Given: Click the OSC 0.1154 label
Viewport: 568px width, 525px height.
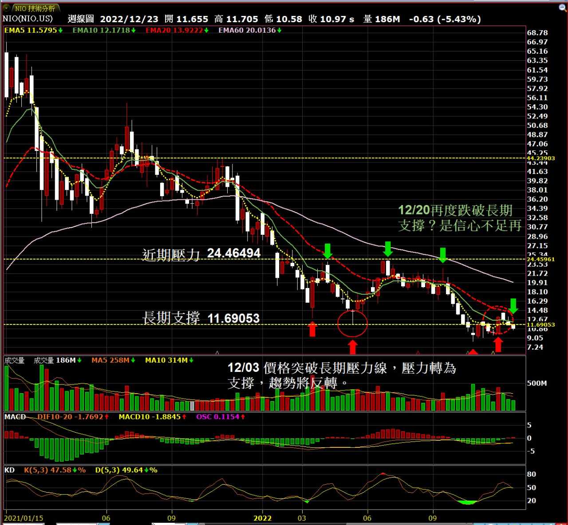Looking at the screenshot, I should [x=221, y=417].
